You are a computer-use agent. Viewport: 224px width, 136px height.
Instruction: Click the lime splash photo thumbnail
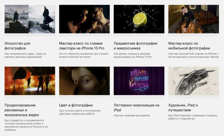139,19
